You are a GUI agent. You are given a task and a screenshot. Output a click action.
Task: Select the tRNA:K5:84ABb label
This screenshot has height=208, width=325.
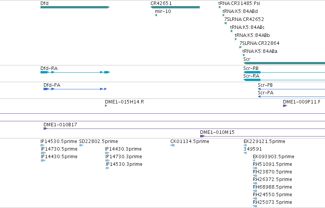(252, 35)
